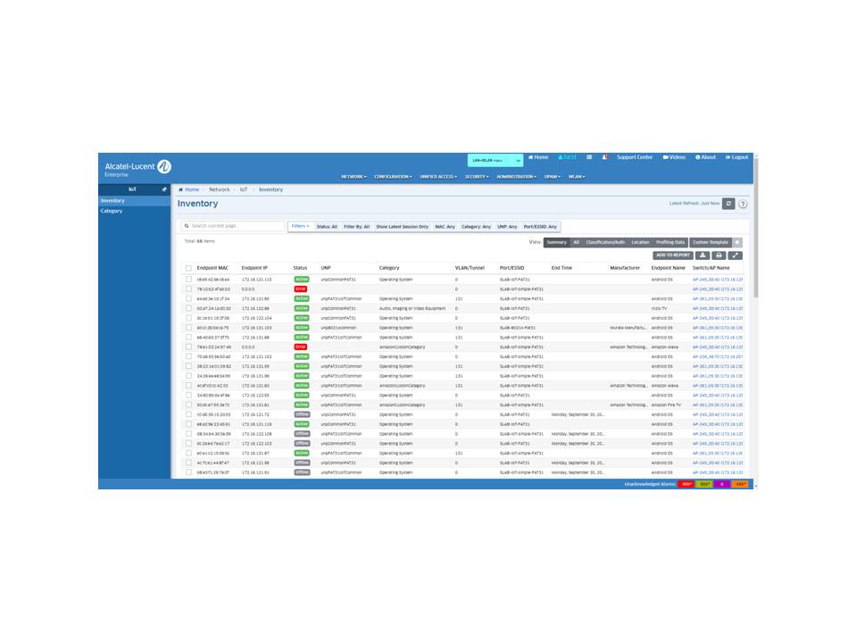
Task: Select Category in the left sidebar
Action: (112, 211)
